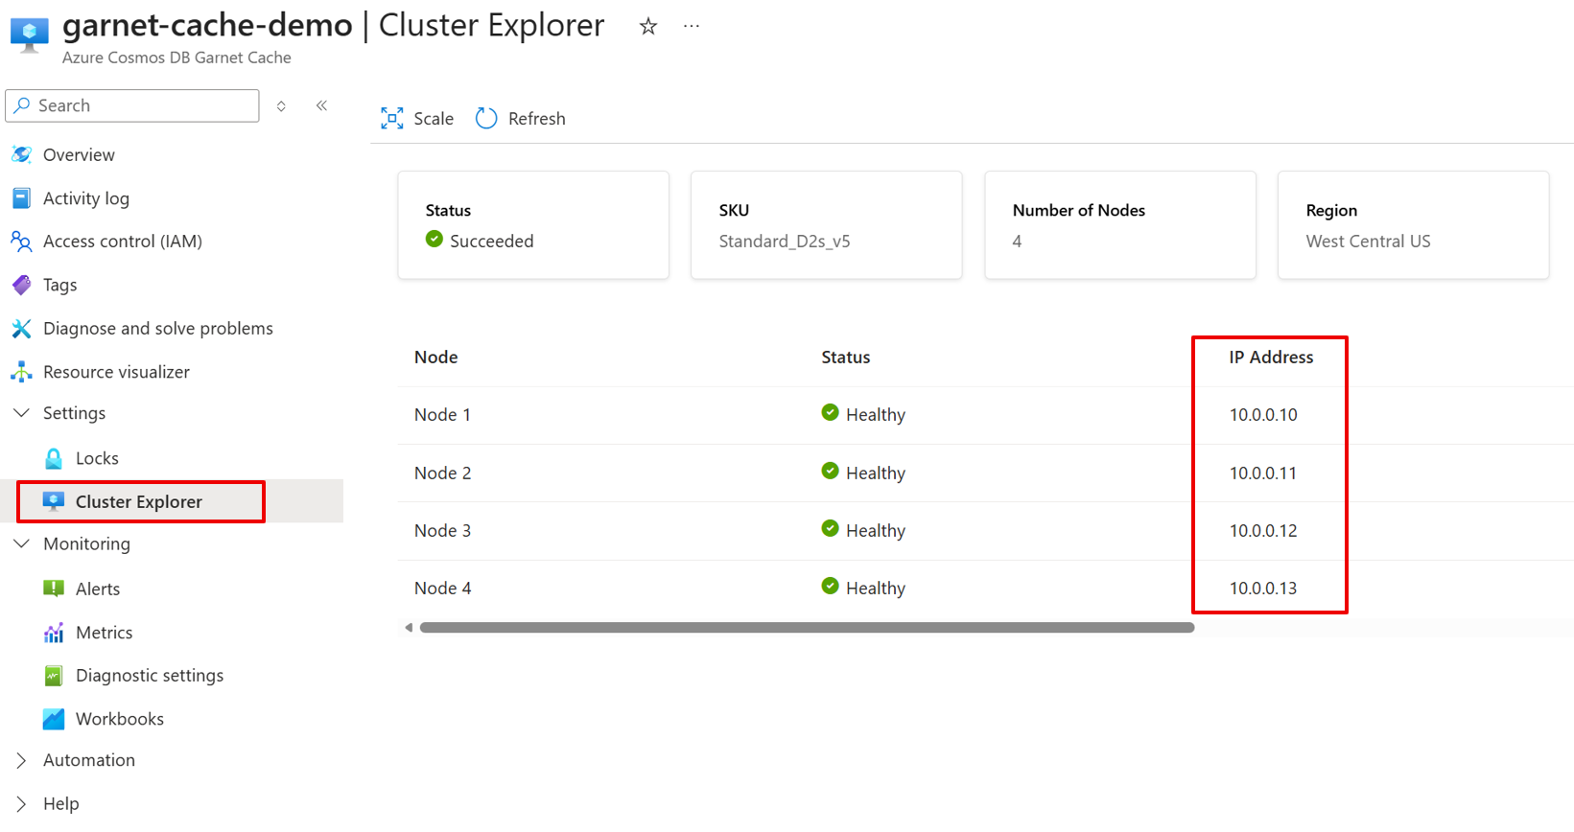Click the Diagnose and solve problems icon
Screen dimensions: 1574x832
pos(21,329)
